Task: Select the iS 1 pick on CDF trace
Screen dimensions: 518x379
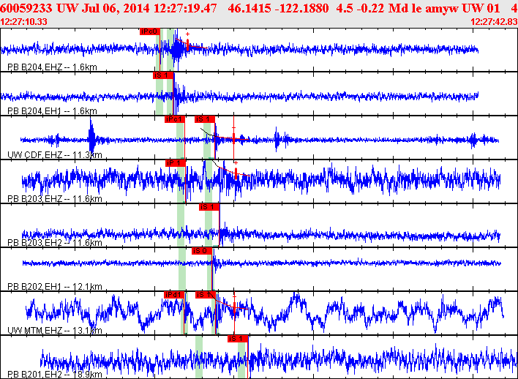Action: (205, 119)
